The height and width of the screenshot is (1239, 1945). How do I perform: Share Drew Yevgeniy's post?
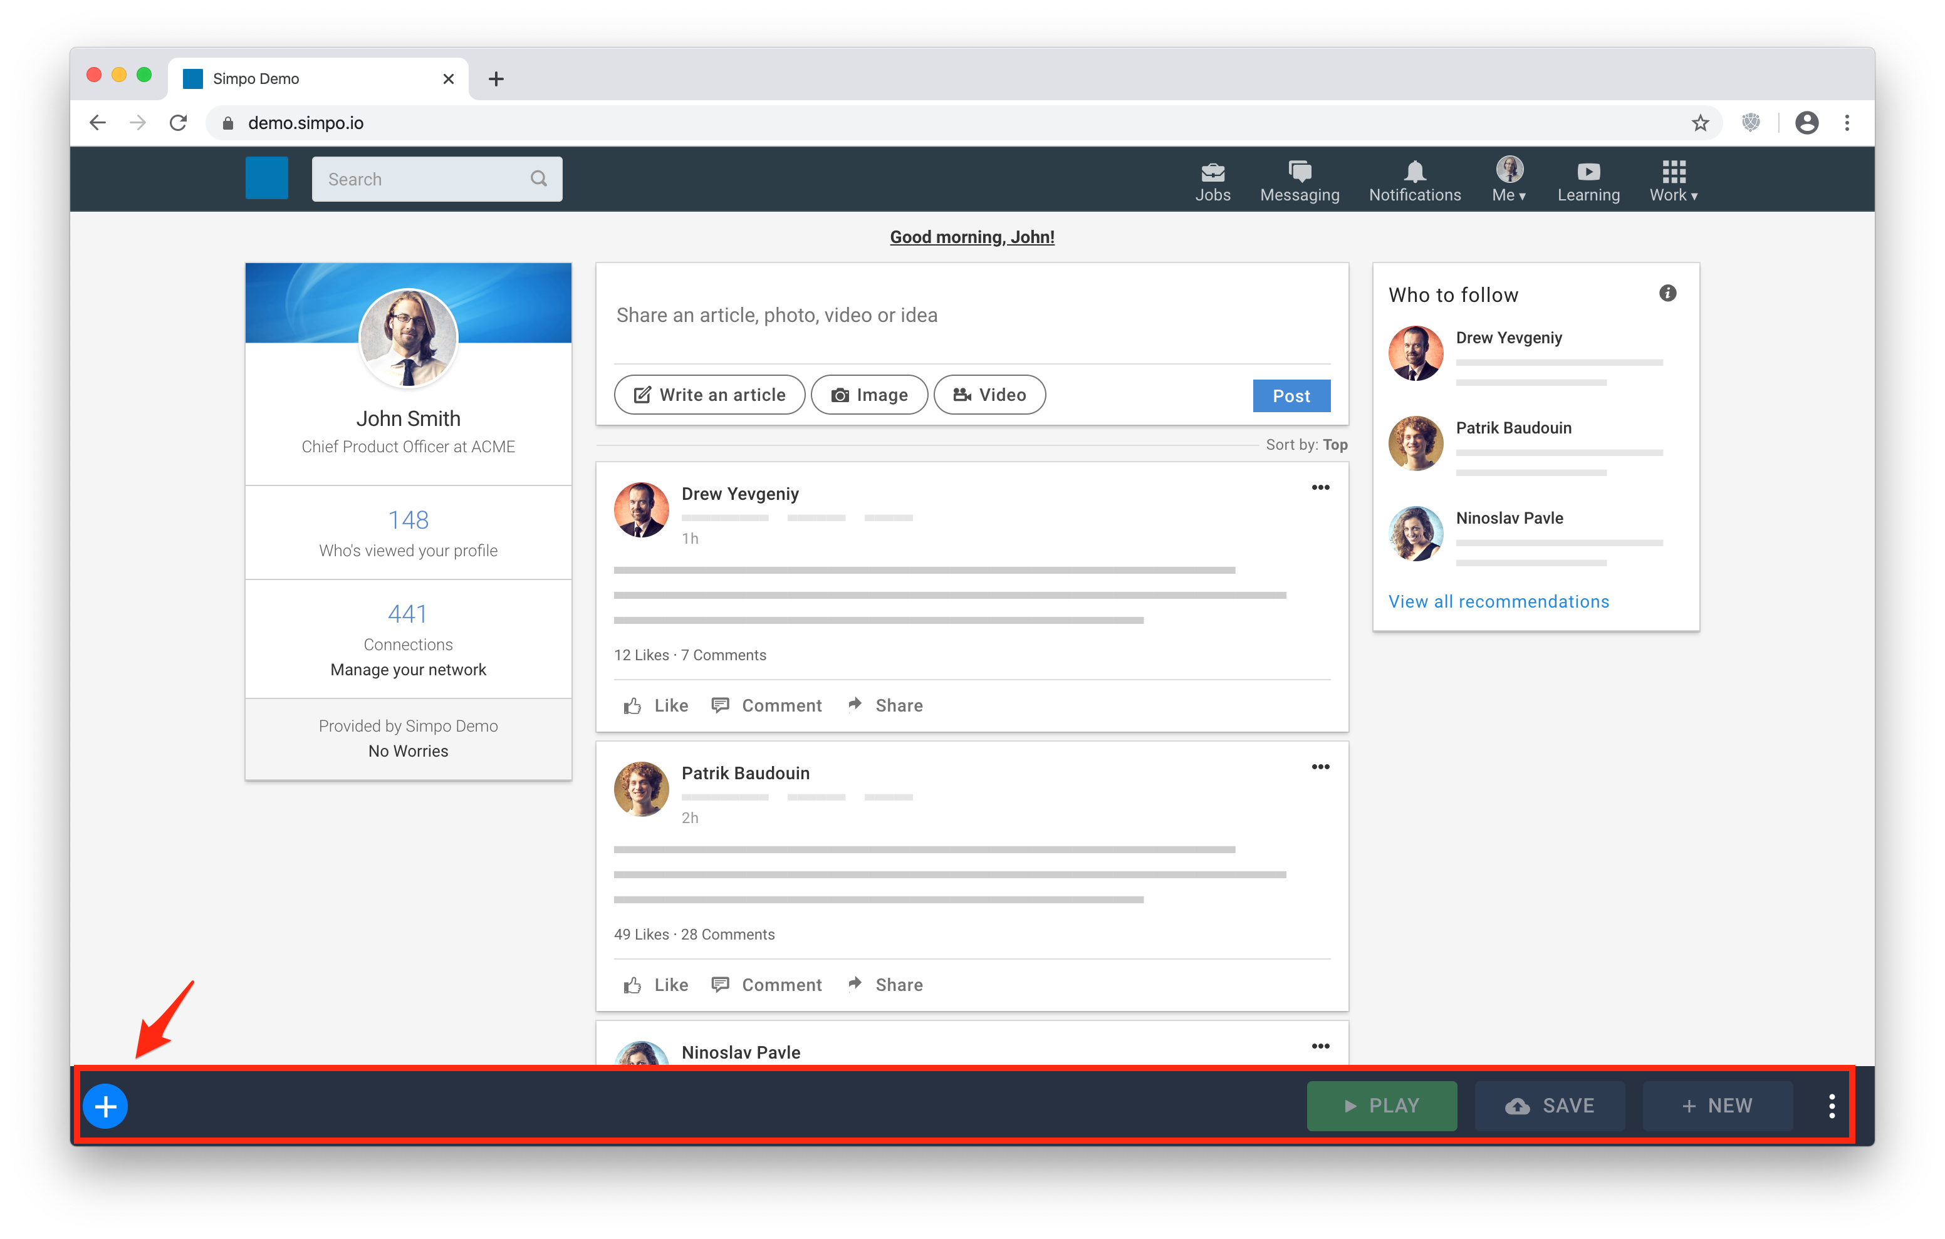pos(884,705)
